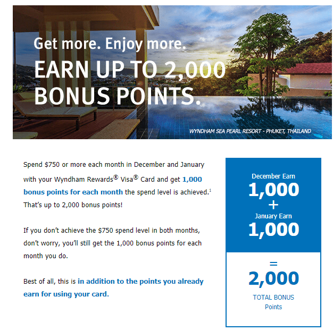Click the 2,000 total bonus figure
Screen dimensions: 333x331
(273, 278)
